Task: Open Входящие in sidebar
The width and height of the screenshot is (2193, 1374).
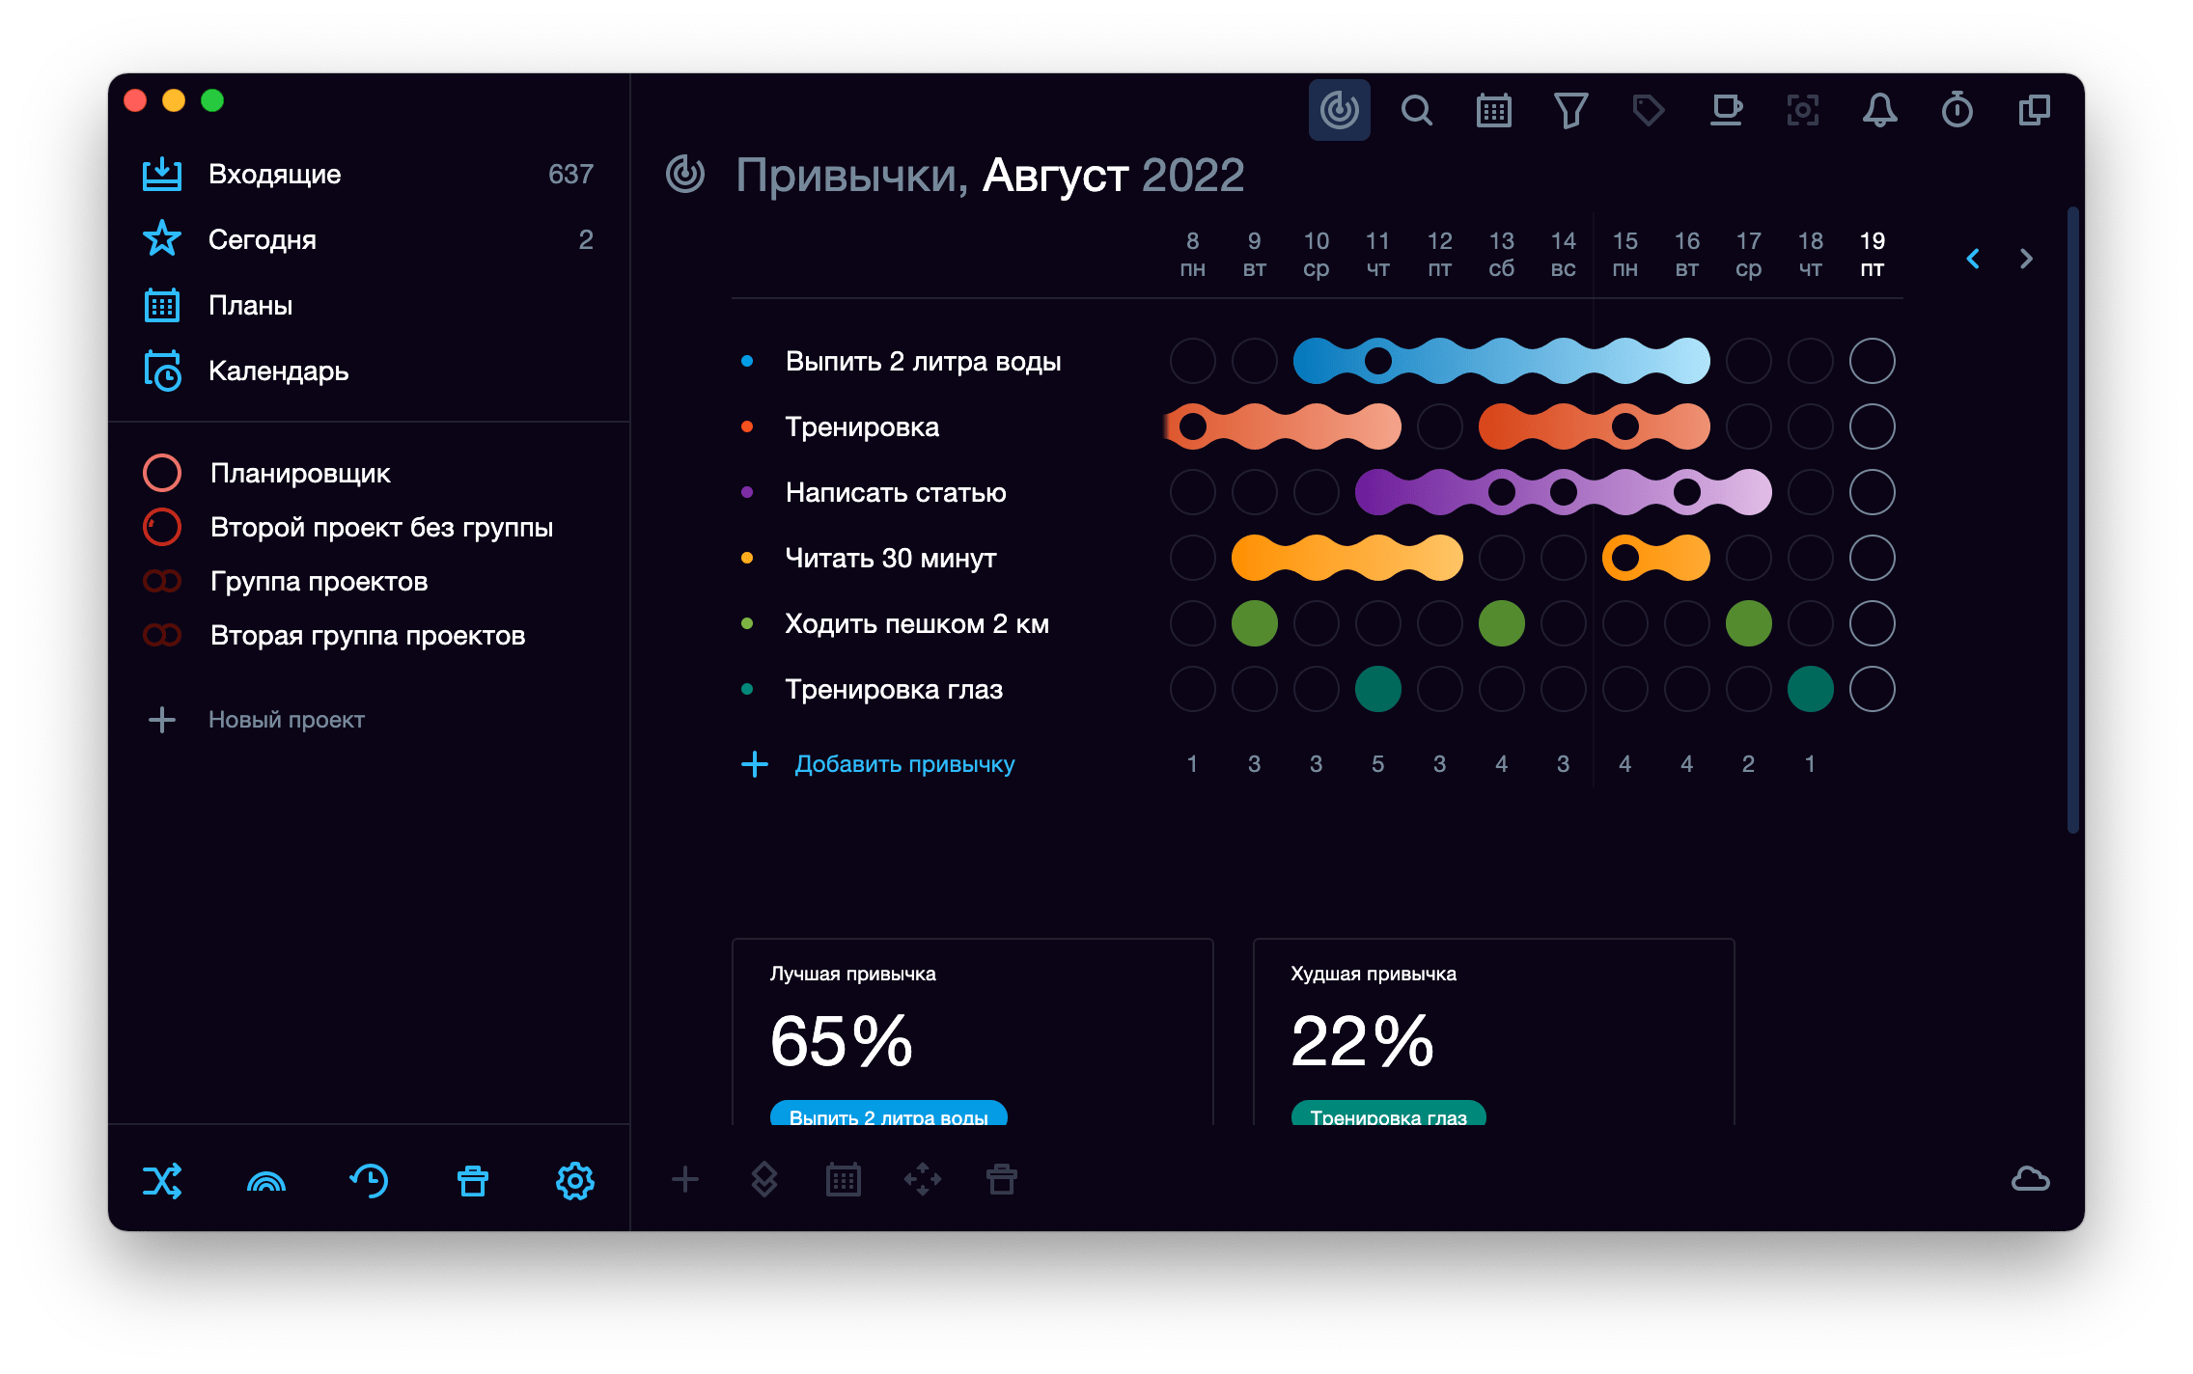Action: coord(369,174)
